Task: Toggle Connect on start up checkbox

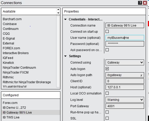Action: click(x=107, y=31)
